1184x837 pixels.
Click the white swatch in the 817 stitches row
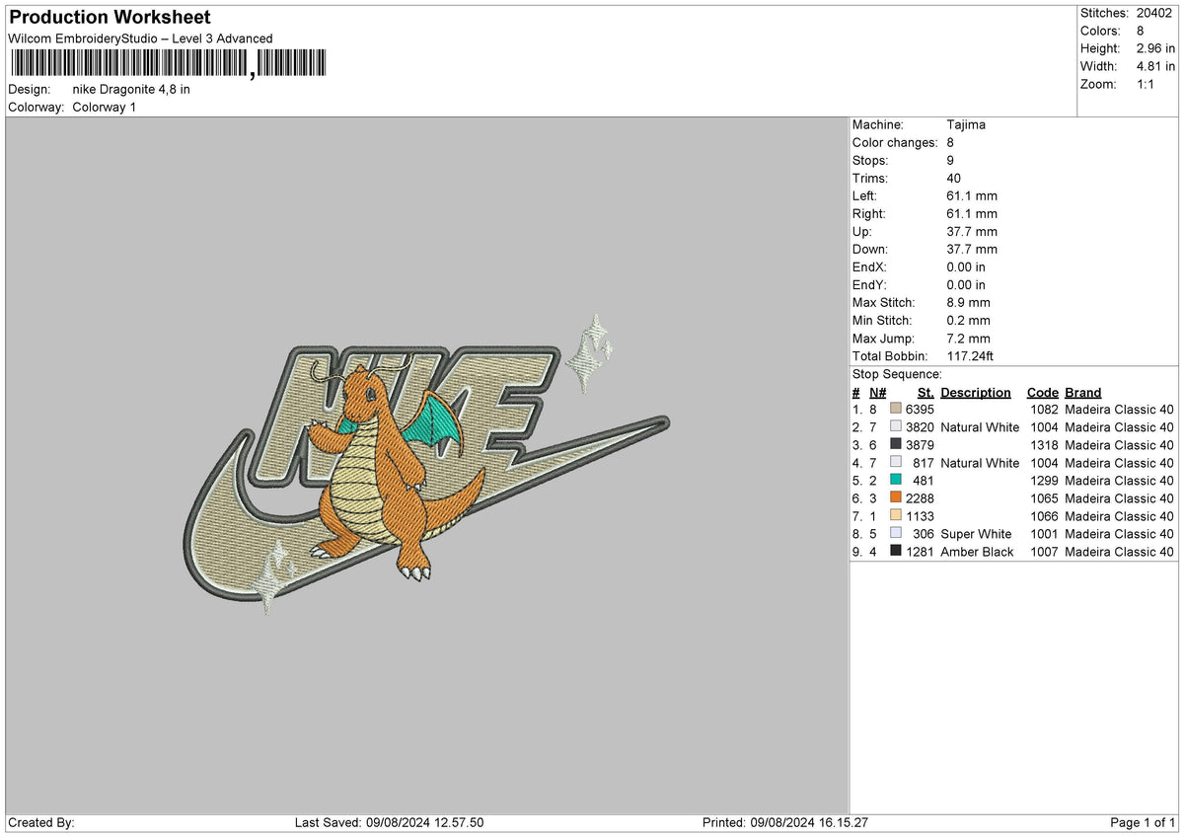pos(896,463)
